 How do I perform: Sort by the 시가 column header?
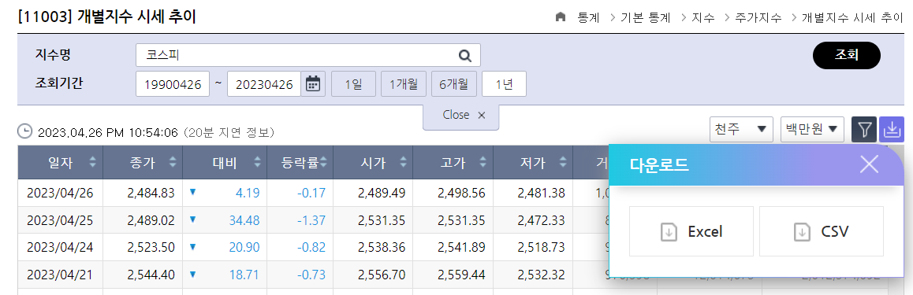pyautogui.click(x=373, y=163)
